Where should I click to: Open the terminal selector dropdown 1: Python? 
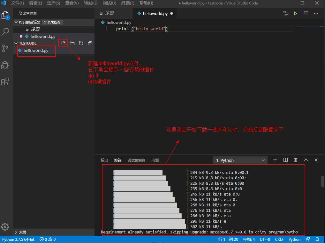click(240, 160)
